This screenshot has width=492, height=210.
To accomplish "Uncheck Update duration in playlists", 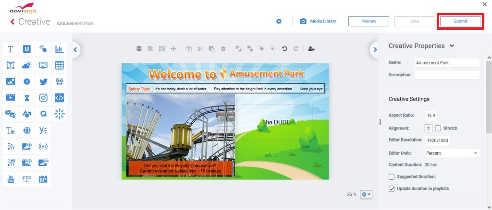I will [392, 189].
